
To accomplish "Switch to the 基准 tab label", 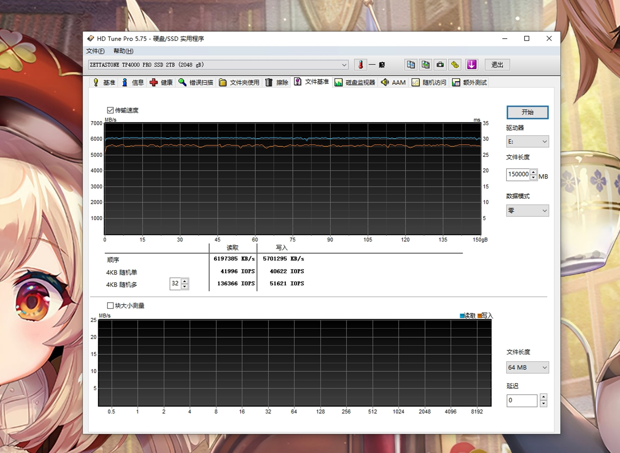I will pos(109,82).
